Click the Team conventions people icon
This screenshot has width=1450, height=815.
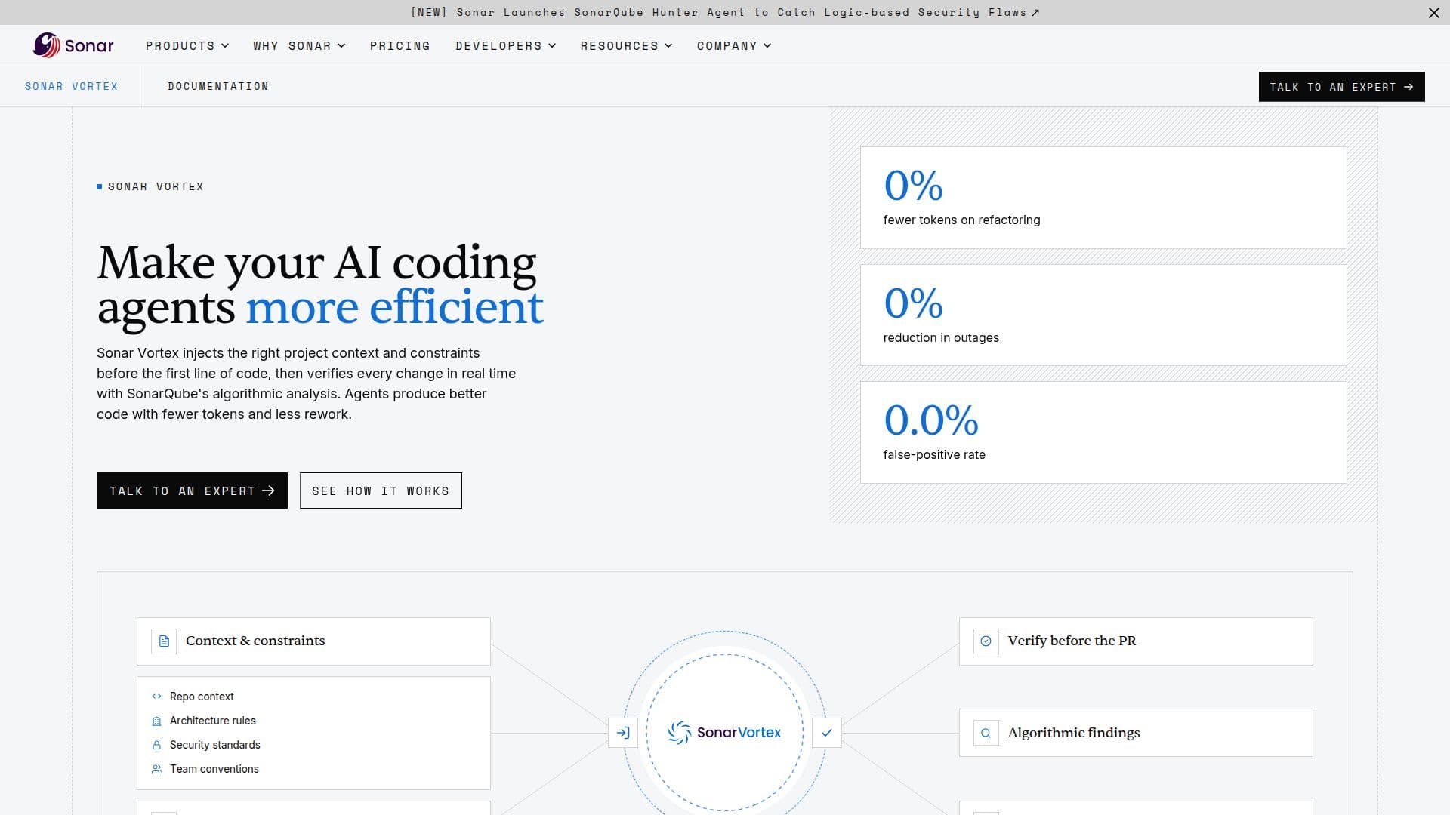tap(156, 769)
